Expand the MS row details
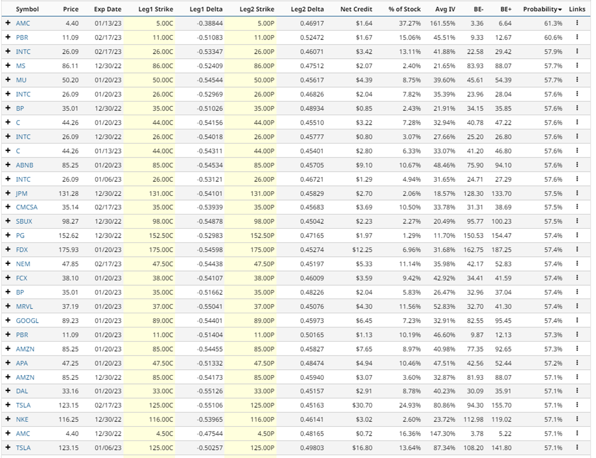Screen dimensions: 596x458 coord(8,65)
